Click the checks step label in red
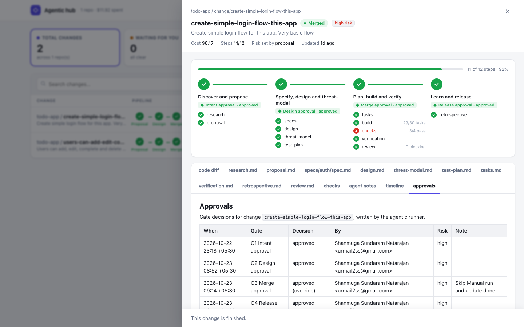 (369, 131)
